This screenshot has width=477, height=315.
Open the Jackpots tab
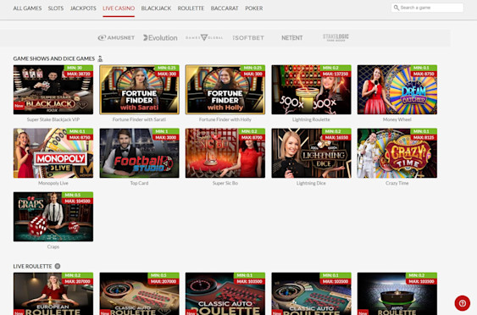point(83,8)
